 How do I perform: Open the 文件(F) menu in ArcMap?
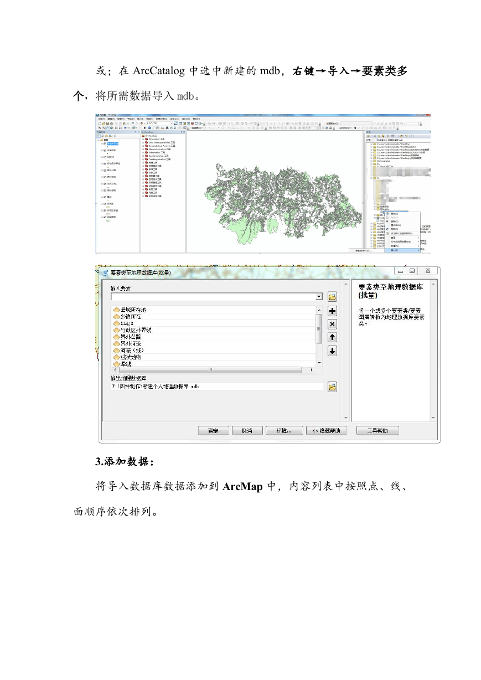click(101, 119)
